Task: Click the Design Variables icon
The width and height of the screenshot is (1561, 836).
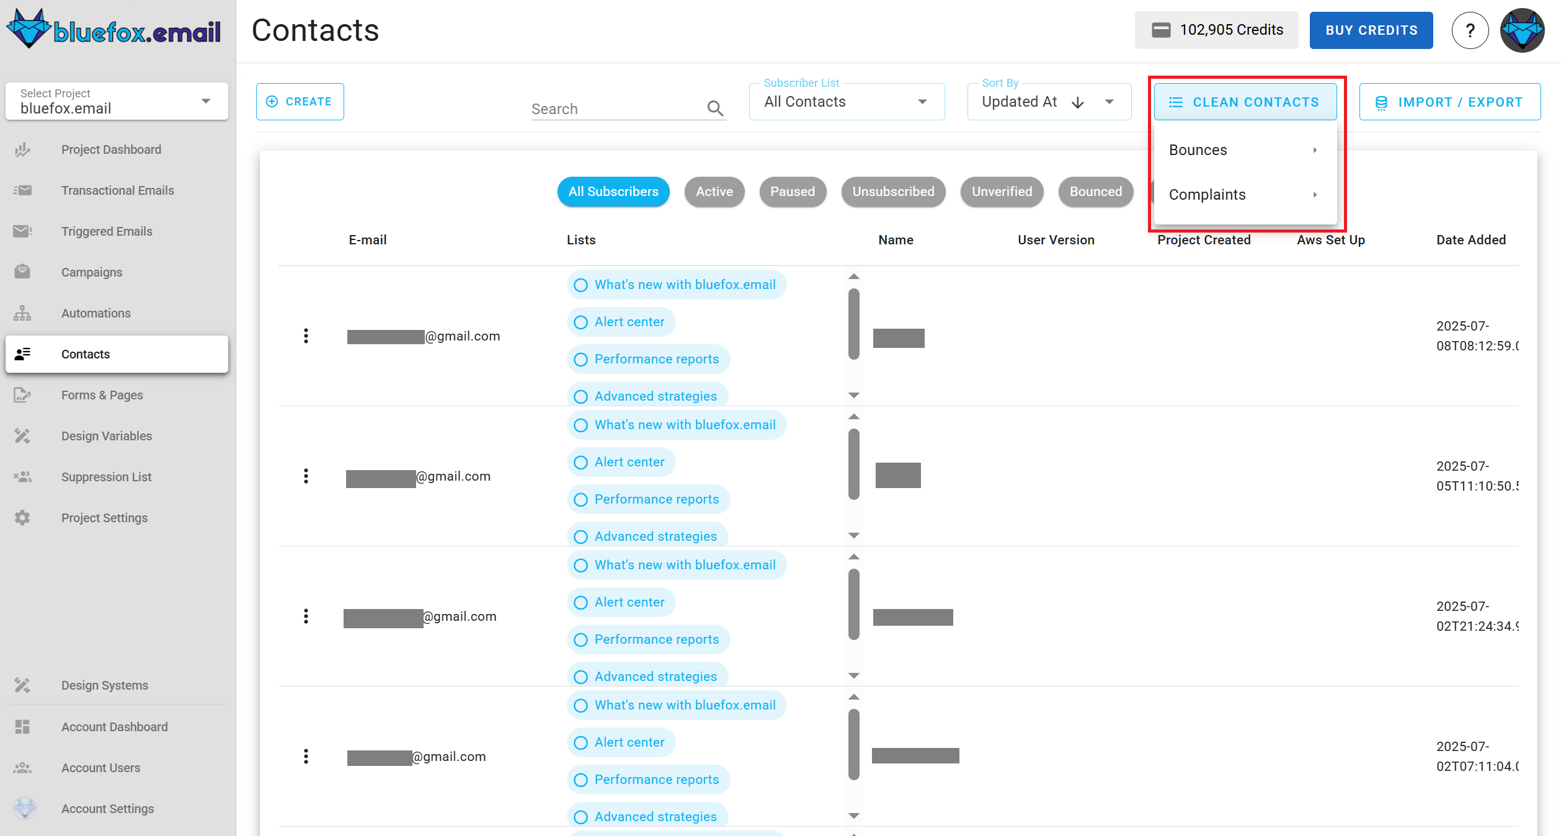Action: [22, 436]
